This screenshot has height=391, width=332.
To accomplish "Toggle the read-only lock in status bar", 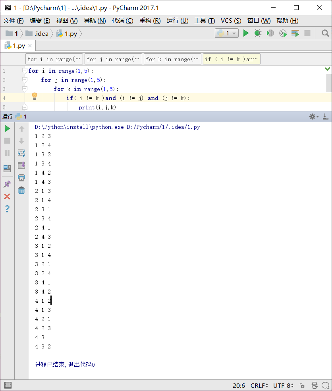I will (x=302, y=385).
